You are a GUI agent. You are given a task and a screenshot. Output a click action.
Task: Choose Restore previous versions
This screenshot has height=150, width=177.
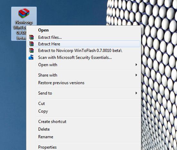pos(84,83)
